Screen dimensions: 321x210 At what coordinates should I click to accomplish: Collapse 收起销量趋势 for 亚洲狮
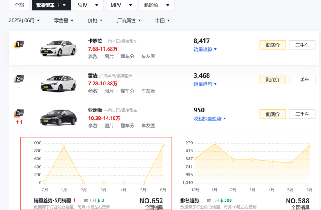210,119
